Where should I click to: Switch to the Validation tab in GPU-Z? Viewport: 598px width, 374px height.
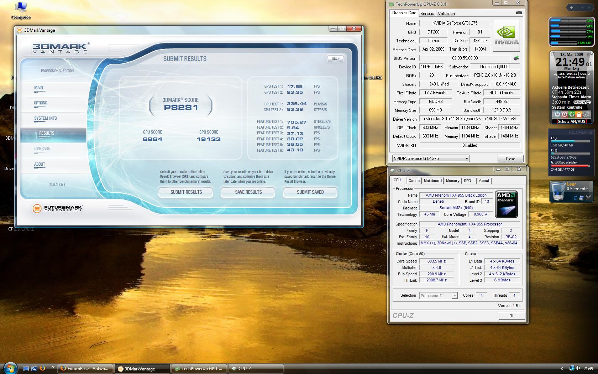coord(446,14)
